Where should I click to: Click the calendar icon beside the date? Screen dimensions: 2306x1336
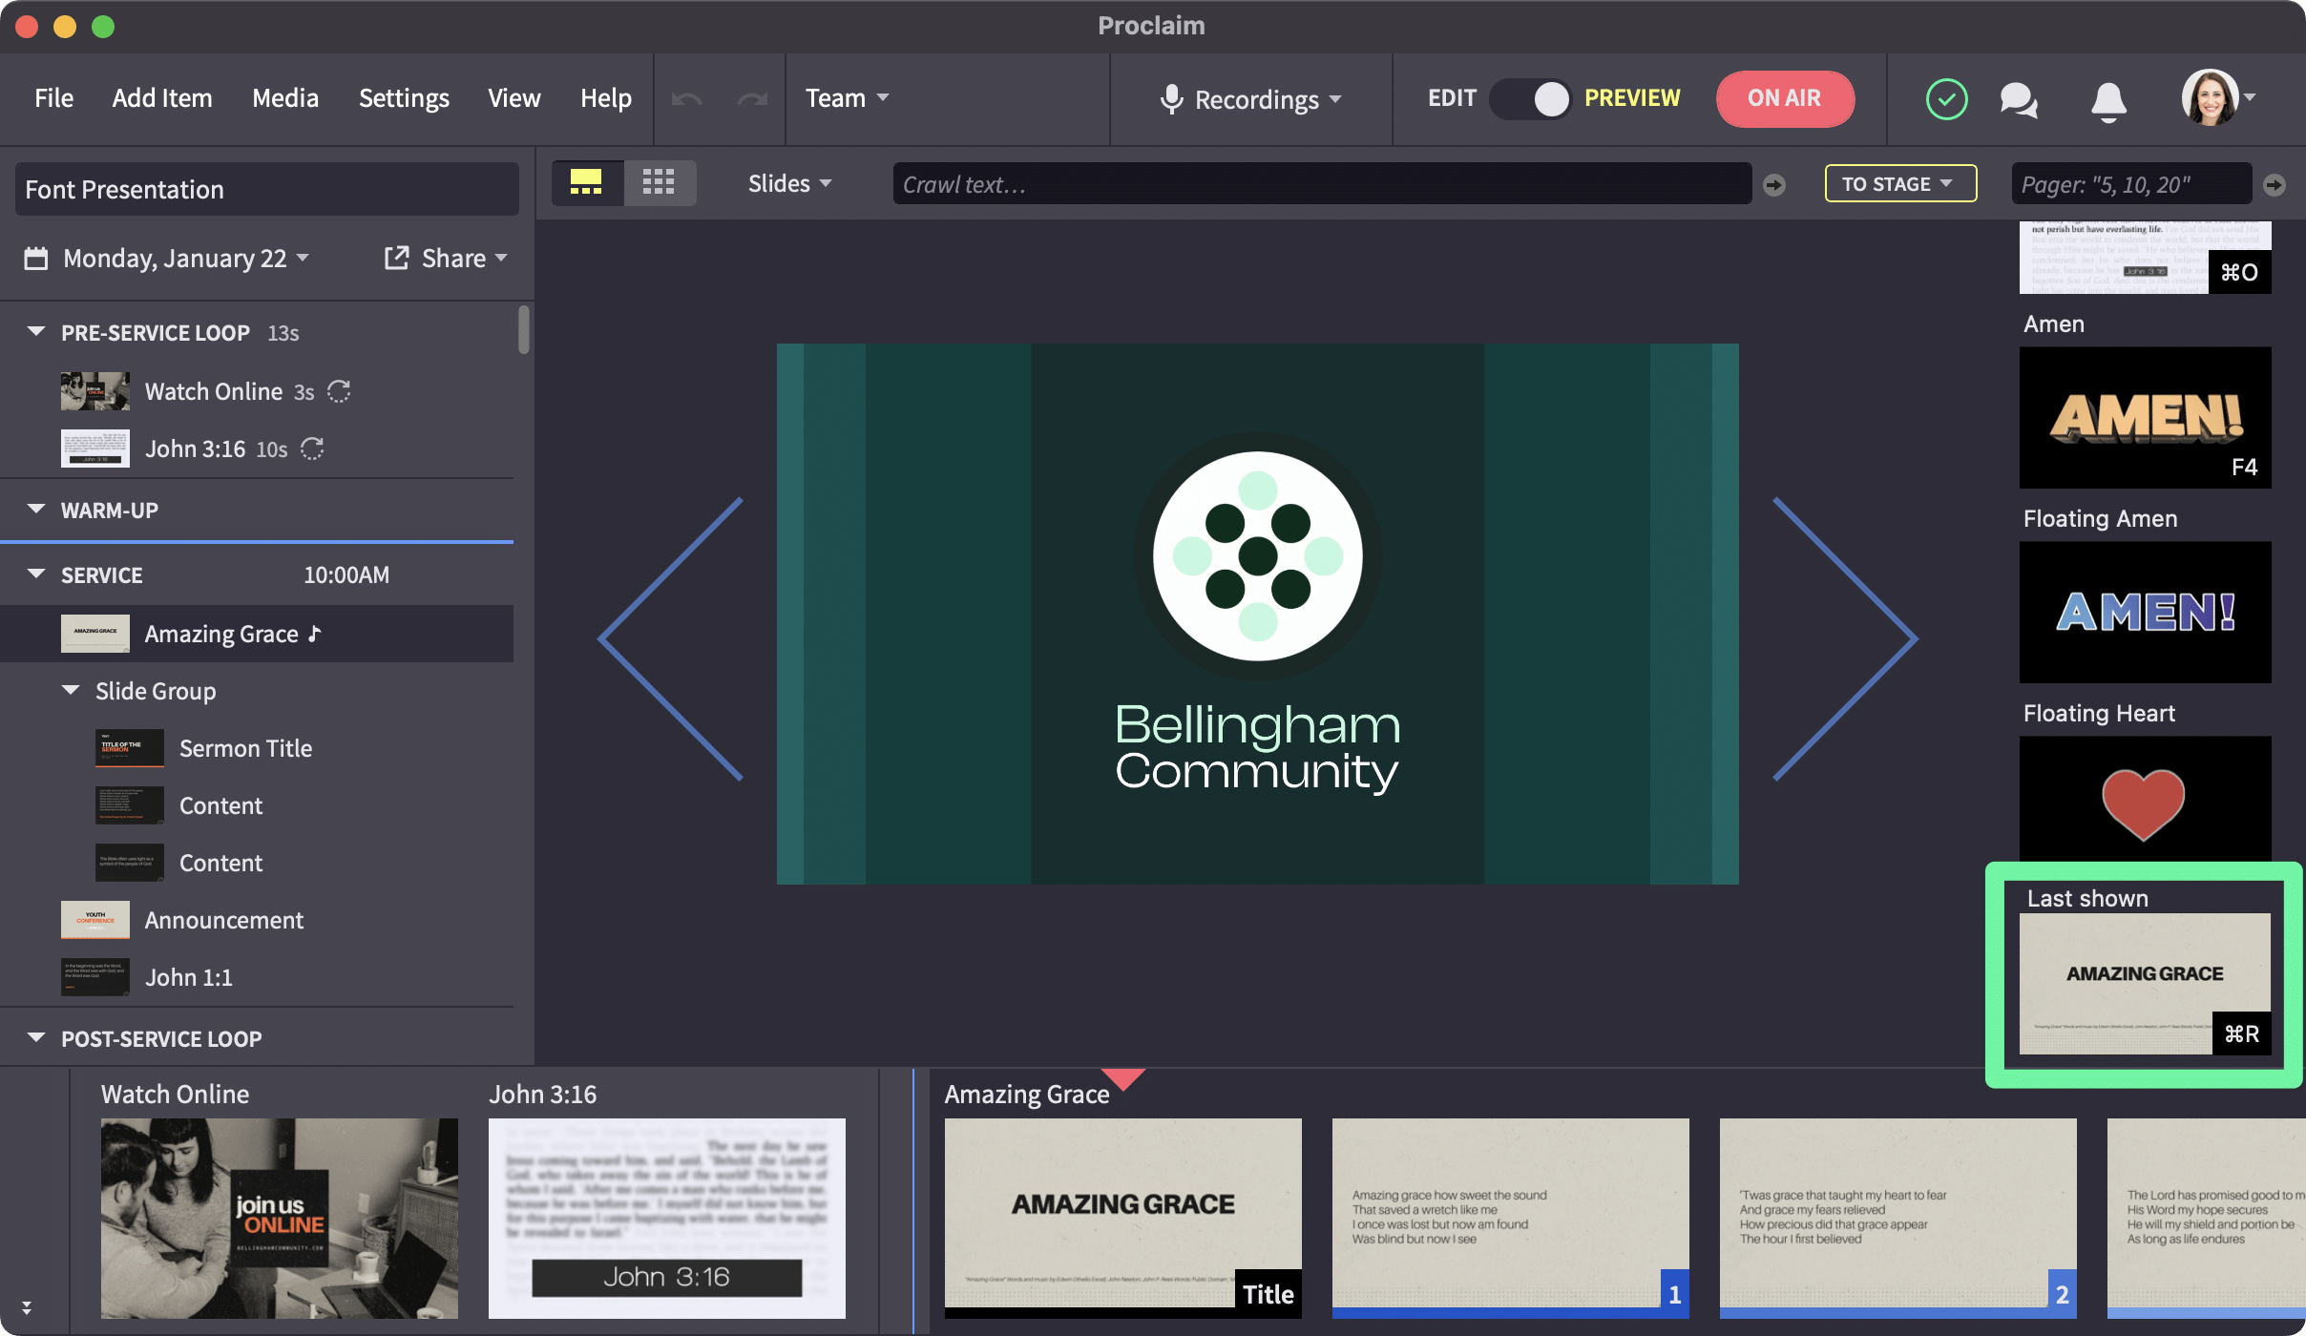(x=35, y=258)
